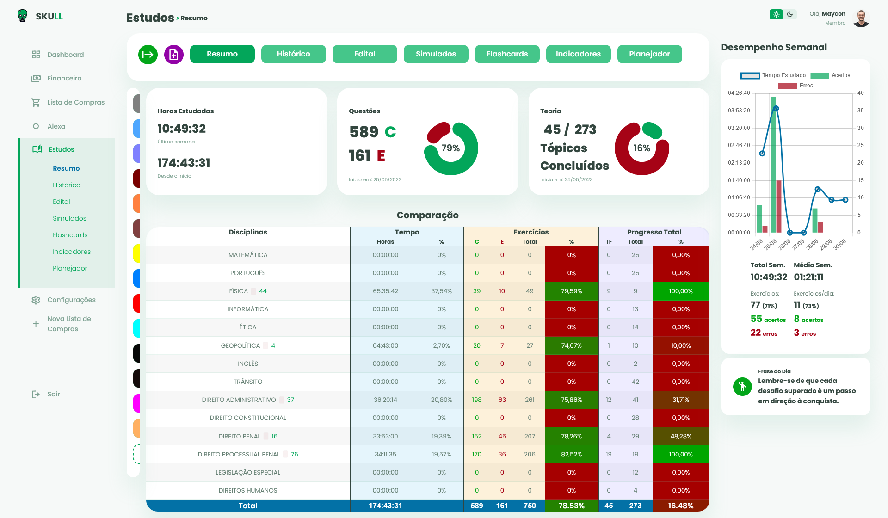The height and width of the screenshot is (518, 888).
Task: Switch to the Planejador tab
Action: [649, 54]
